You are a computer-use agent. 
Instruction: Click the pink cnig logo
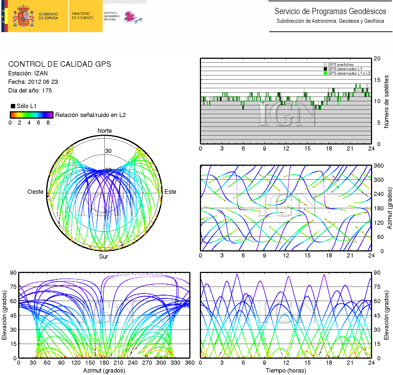tap(133, 17)
